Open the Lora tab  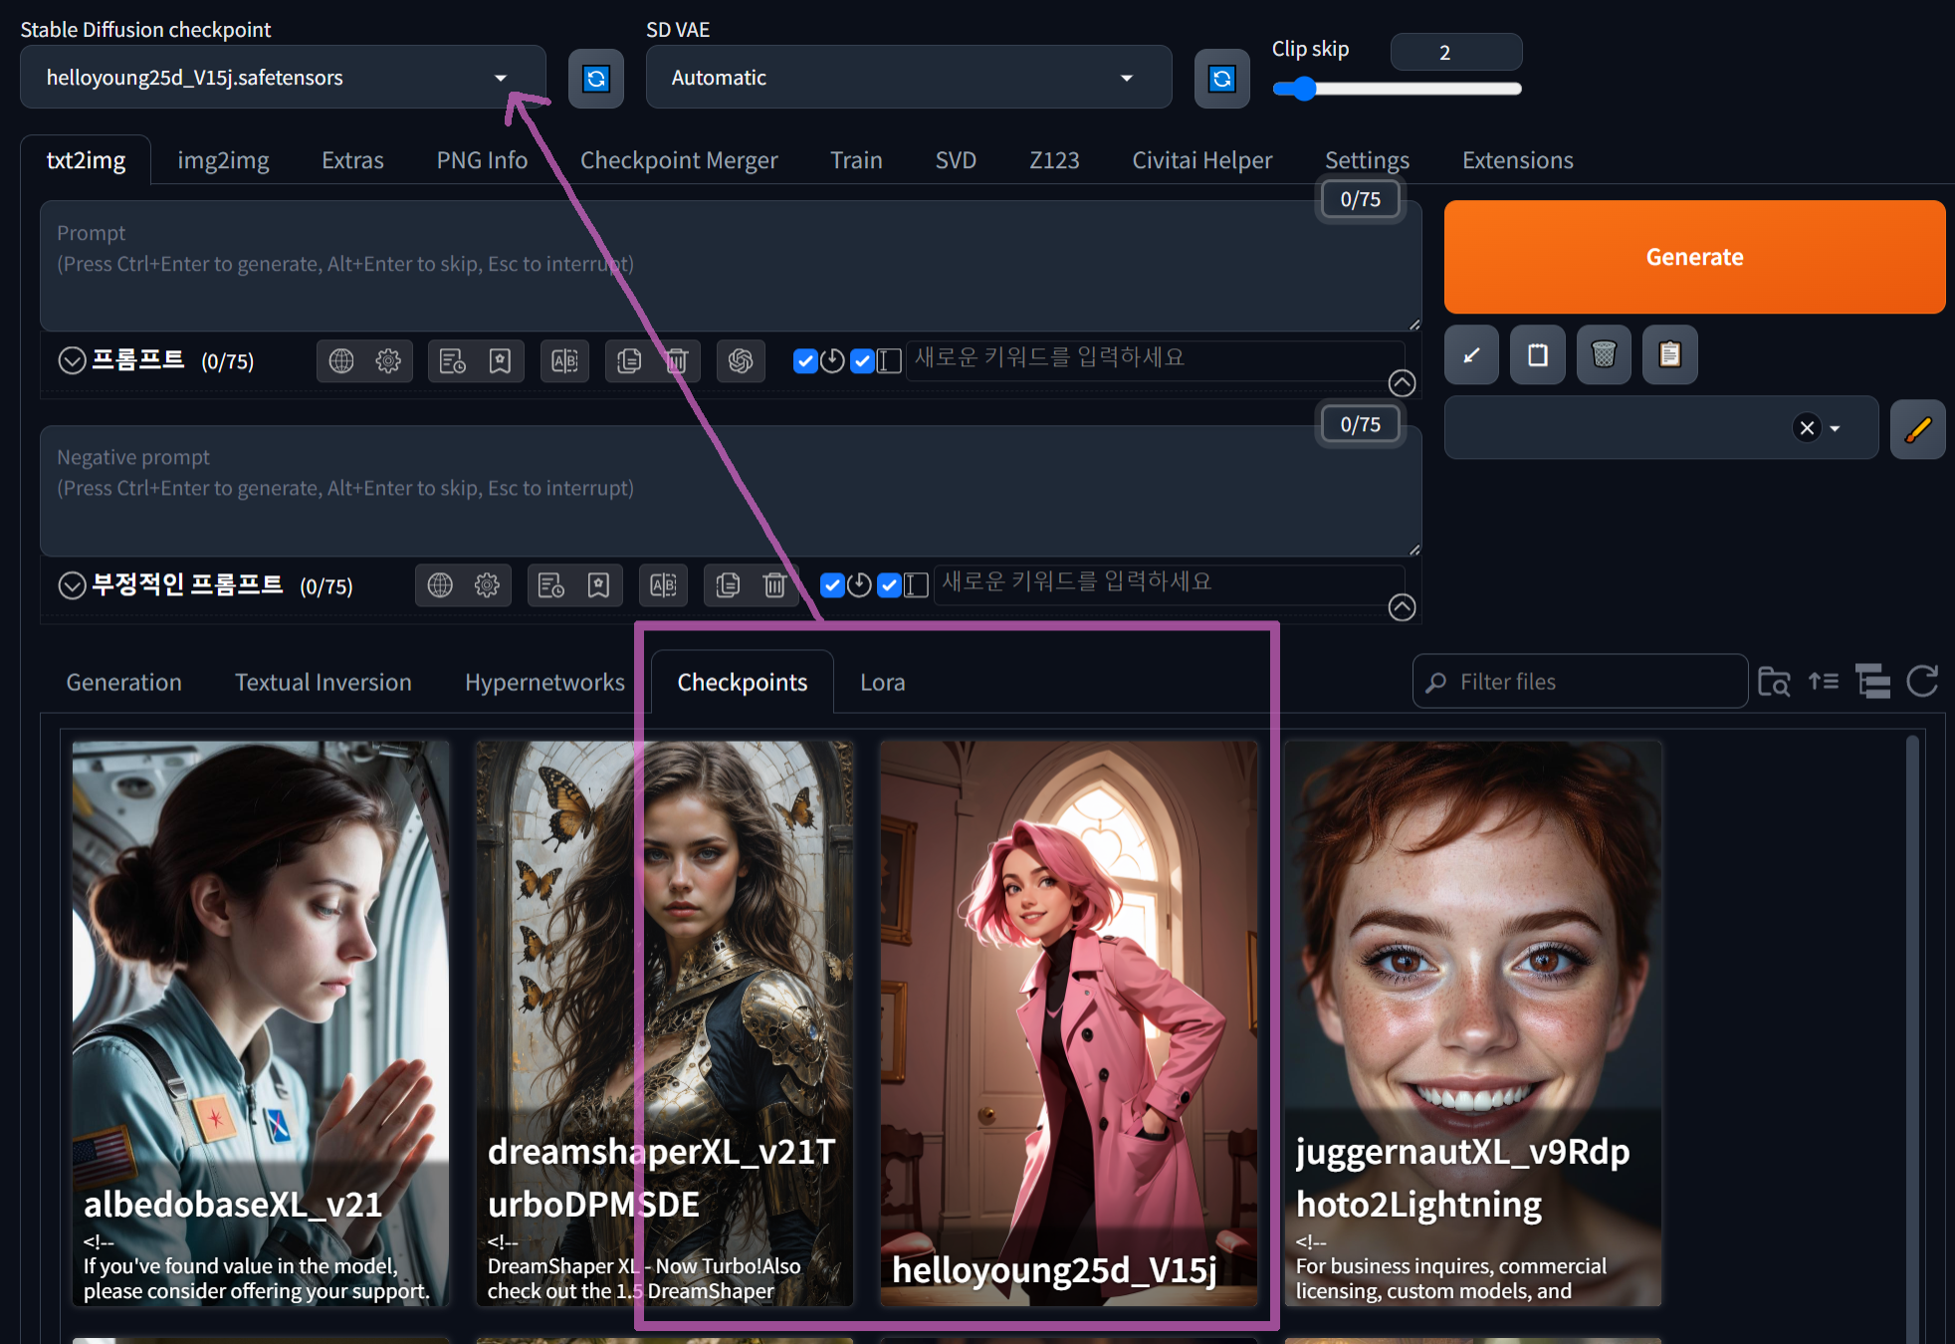pyautogui.click(x=882, y=683)
